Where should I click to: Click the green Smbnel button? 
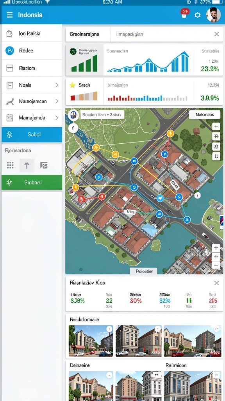[32, 182]
